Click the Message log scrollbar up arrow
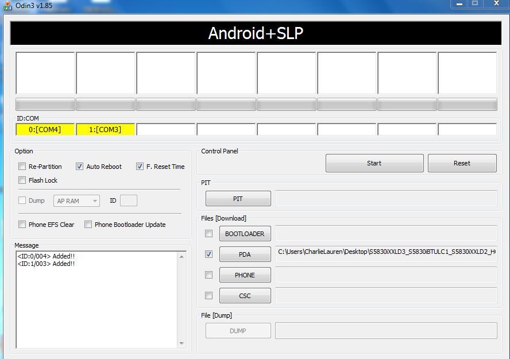 tap(181, 257)
